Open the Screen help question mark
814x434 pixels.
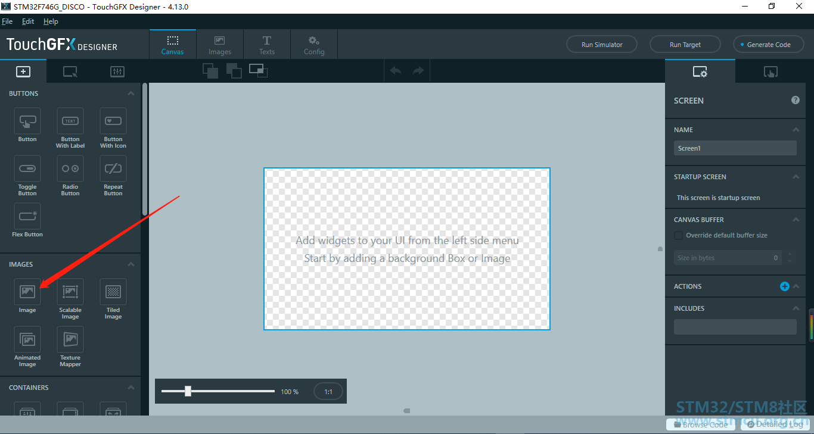[x=796, y=100]
